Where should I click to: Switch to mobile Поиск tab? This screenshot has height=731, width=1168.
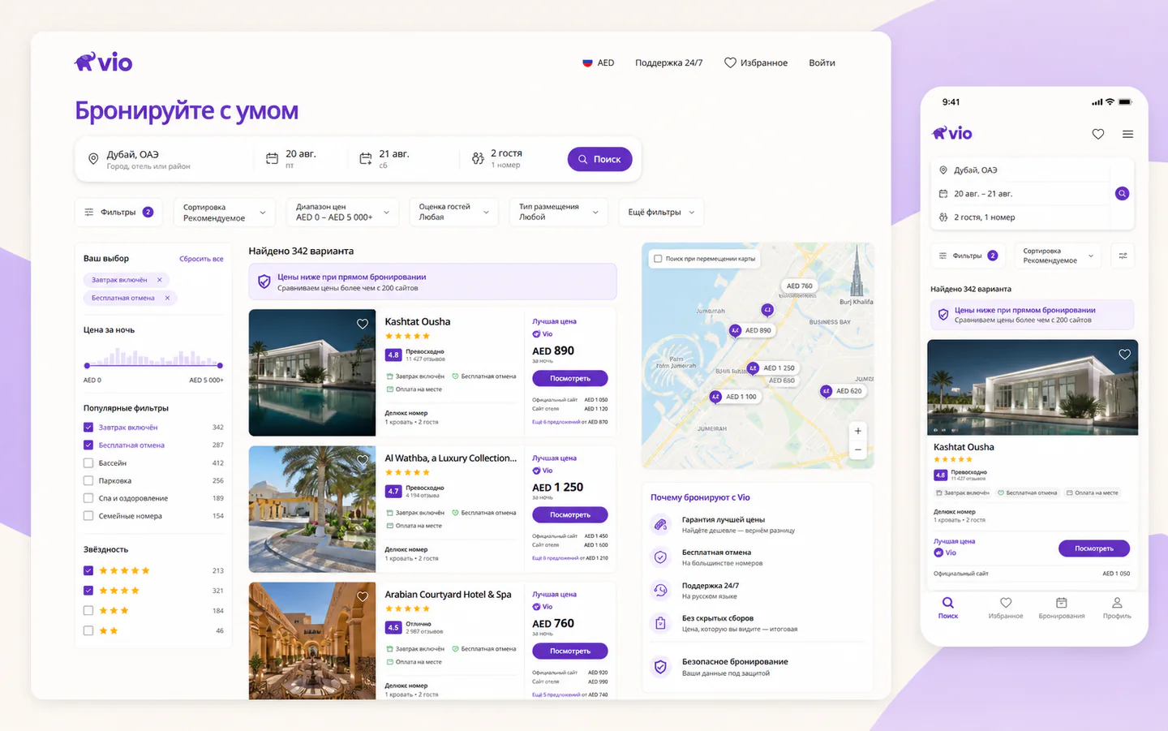(x=948, y=608)
